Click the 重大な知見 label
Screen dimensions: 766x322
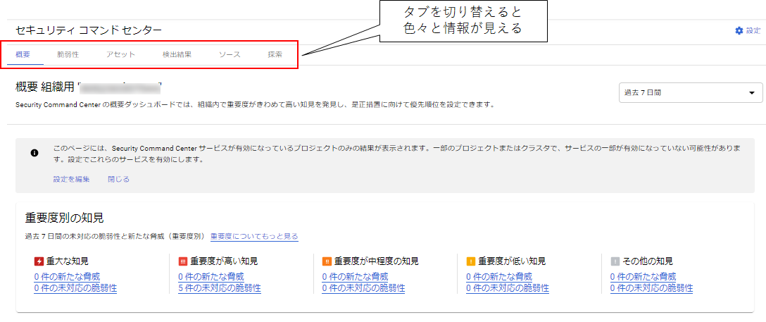pos(68,261)
